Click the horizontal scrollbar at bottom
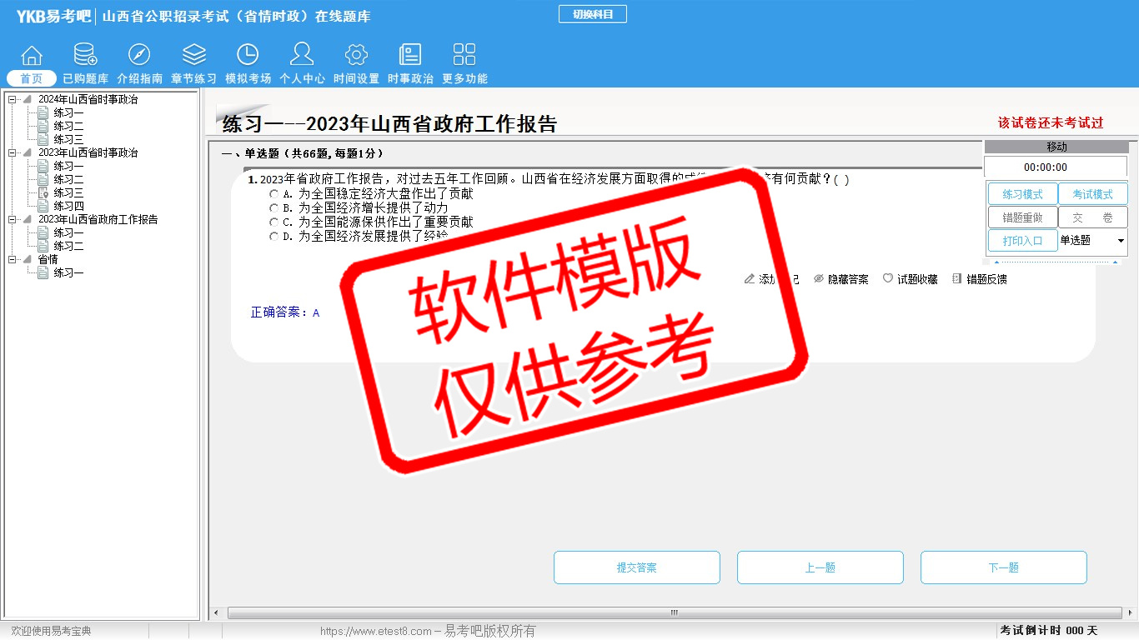Image resolution: width=1139 pixels, height=640 pixels. point(674,613)
